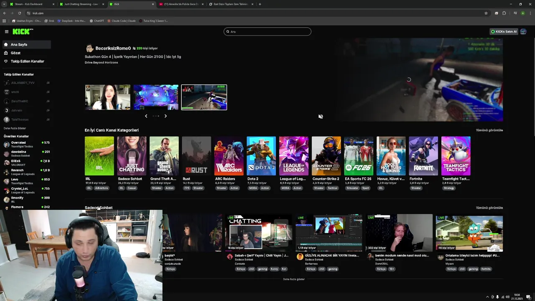Click the fortnite tag on the Myuwv stream
The width and height of the screenshot is (535, 301).
[x=486, y=269]
